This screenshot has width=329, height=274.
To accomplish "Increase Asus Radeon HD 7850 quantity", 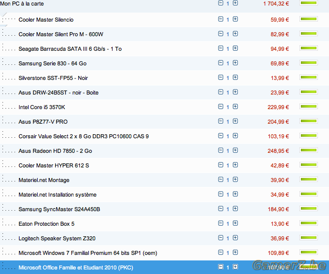I will tap(235, 150).
